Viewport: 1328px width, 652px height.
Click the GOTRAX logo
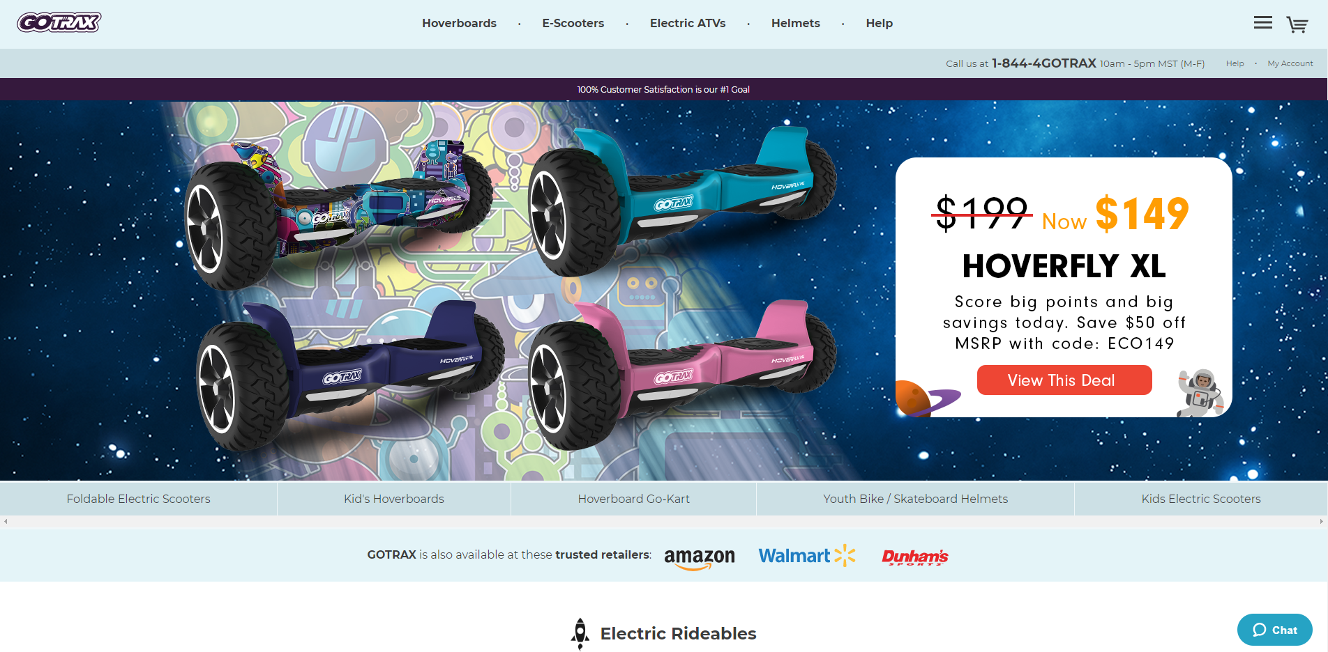tap(59, 22)
